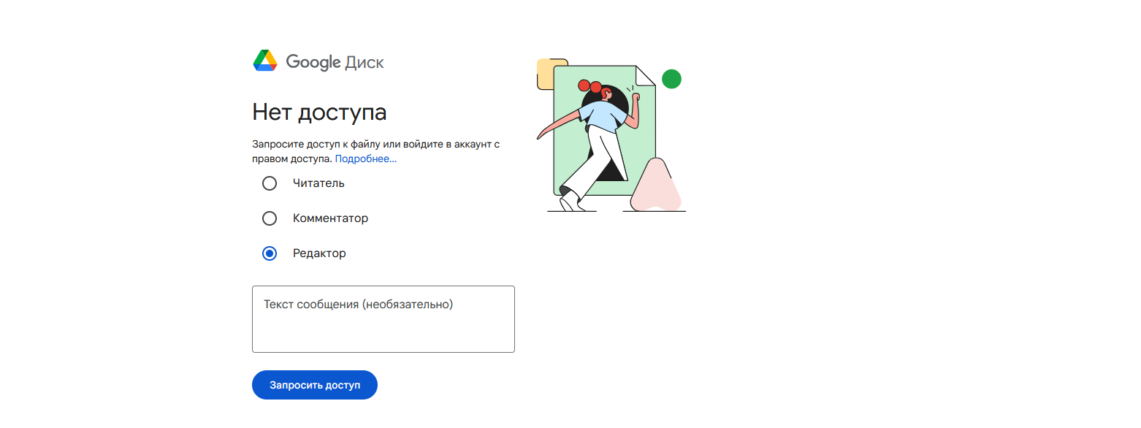Click the Google Drive triangle logo
The width and height of the screenshot is (1141, 428).
click(264, 61)
